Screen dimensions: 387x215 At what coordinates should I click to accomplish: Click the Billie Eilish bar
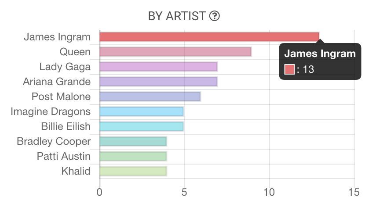click(x=141, y=126)
